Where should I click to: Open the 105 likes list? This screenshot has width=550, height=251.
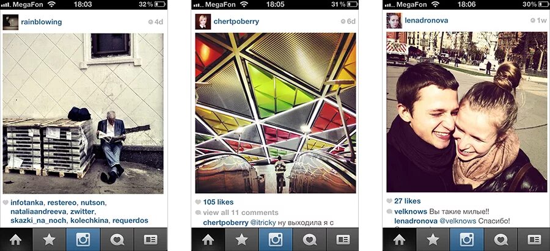[218, 202]
